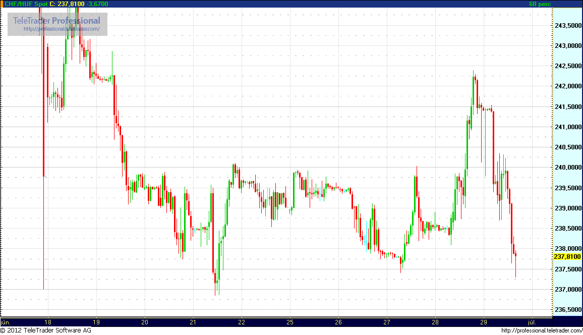Click date 27 on the time axis
Image resolution: width=583 pixels, height=335 pixels.
(387, 322)
